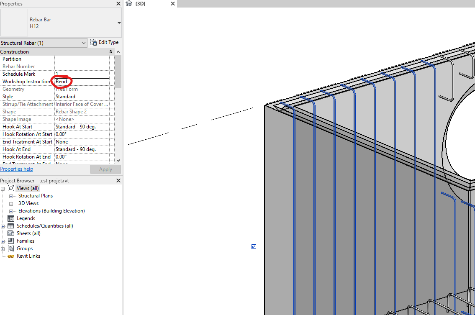Click the type preview thumbnail in Properties
The width and height of the screenshot is (475, 315).
pos(14,23)
